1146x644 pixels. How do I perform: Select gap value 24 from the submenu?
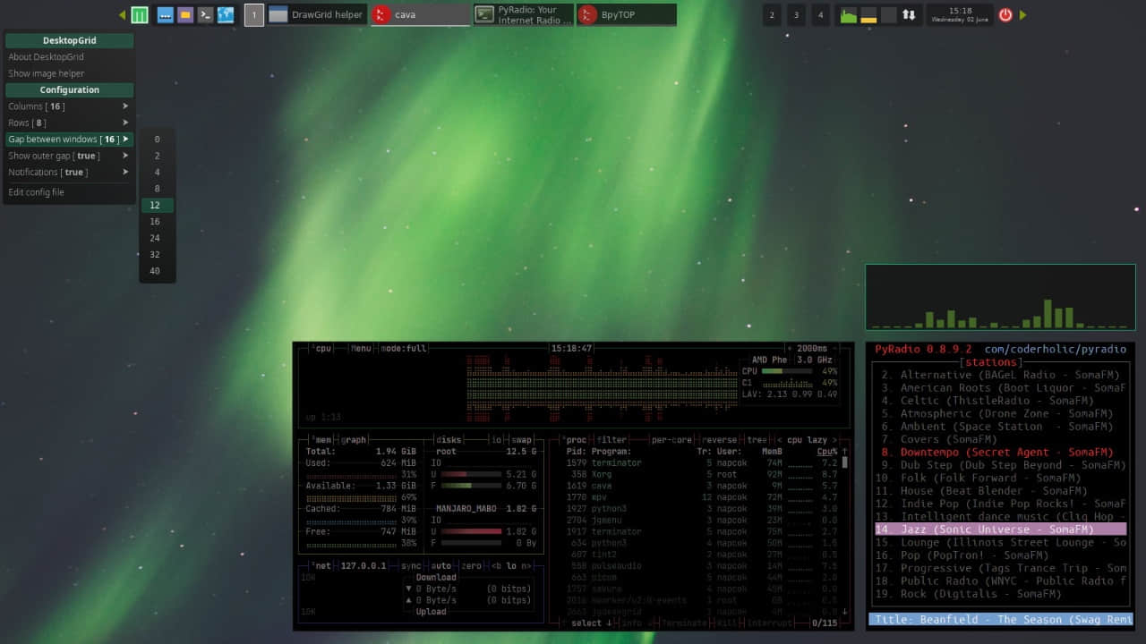pos(157,238)
